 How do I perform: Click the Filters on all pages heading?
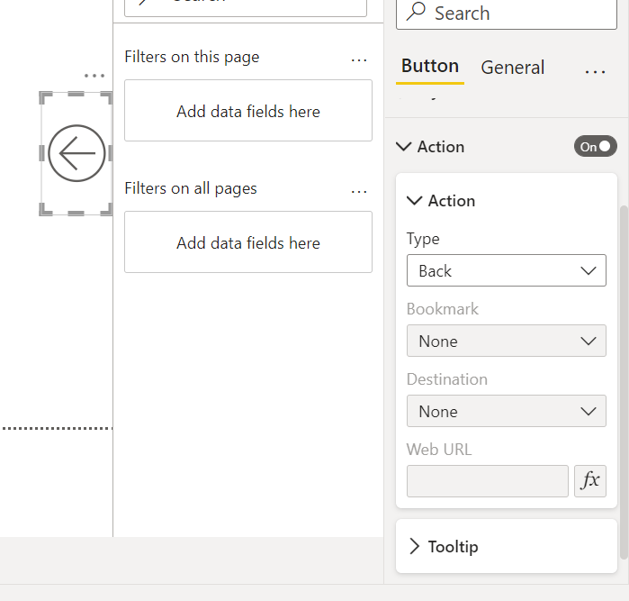(x=191, y=188)
